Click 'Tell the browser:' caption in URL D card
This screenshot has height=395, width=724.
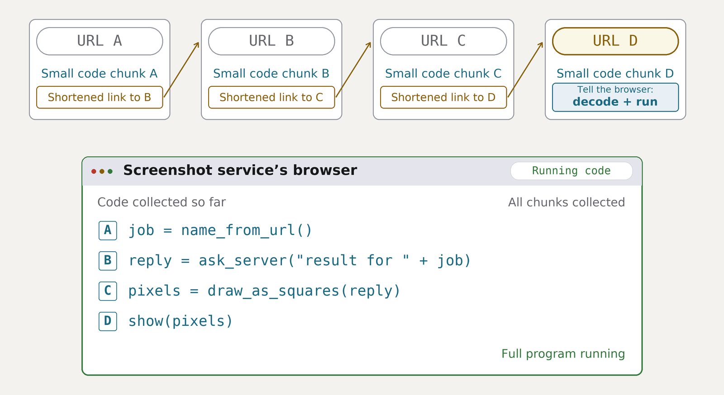click(615, 89)
